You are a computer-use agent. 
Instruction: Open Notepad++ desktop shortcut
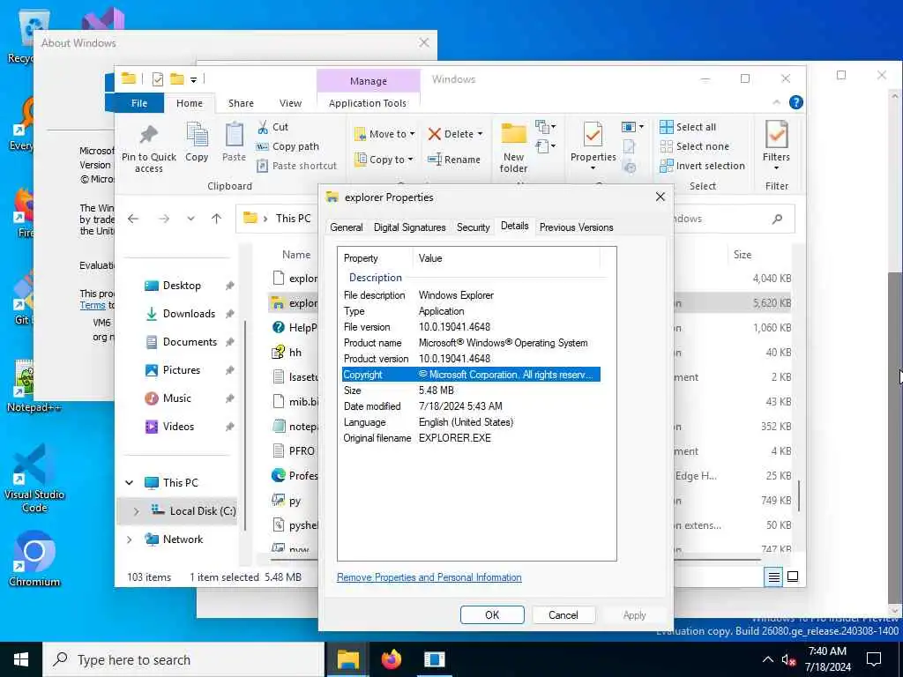[34, 386]
